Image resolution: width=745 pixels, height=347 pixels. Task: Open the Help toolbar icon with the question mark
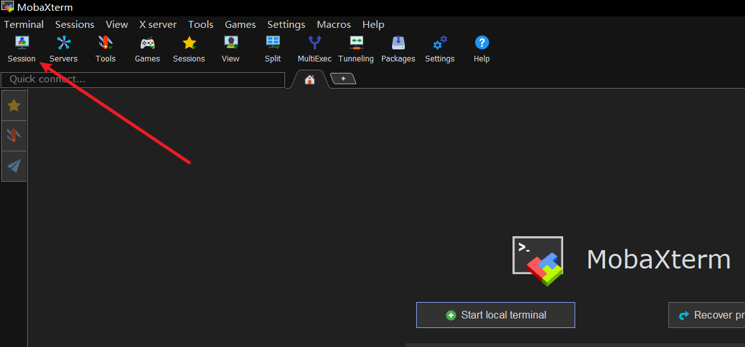(x=481, y=49)
